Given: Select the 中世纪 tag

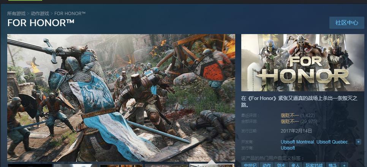Looking at the screenshot, I should [250, 165].
